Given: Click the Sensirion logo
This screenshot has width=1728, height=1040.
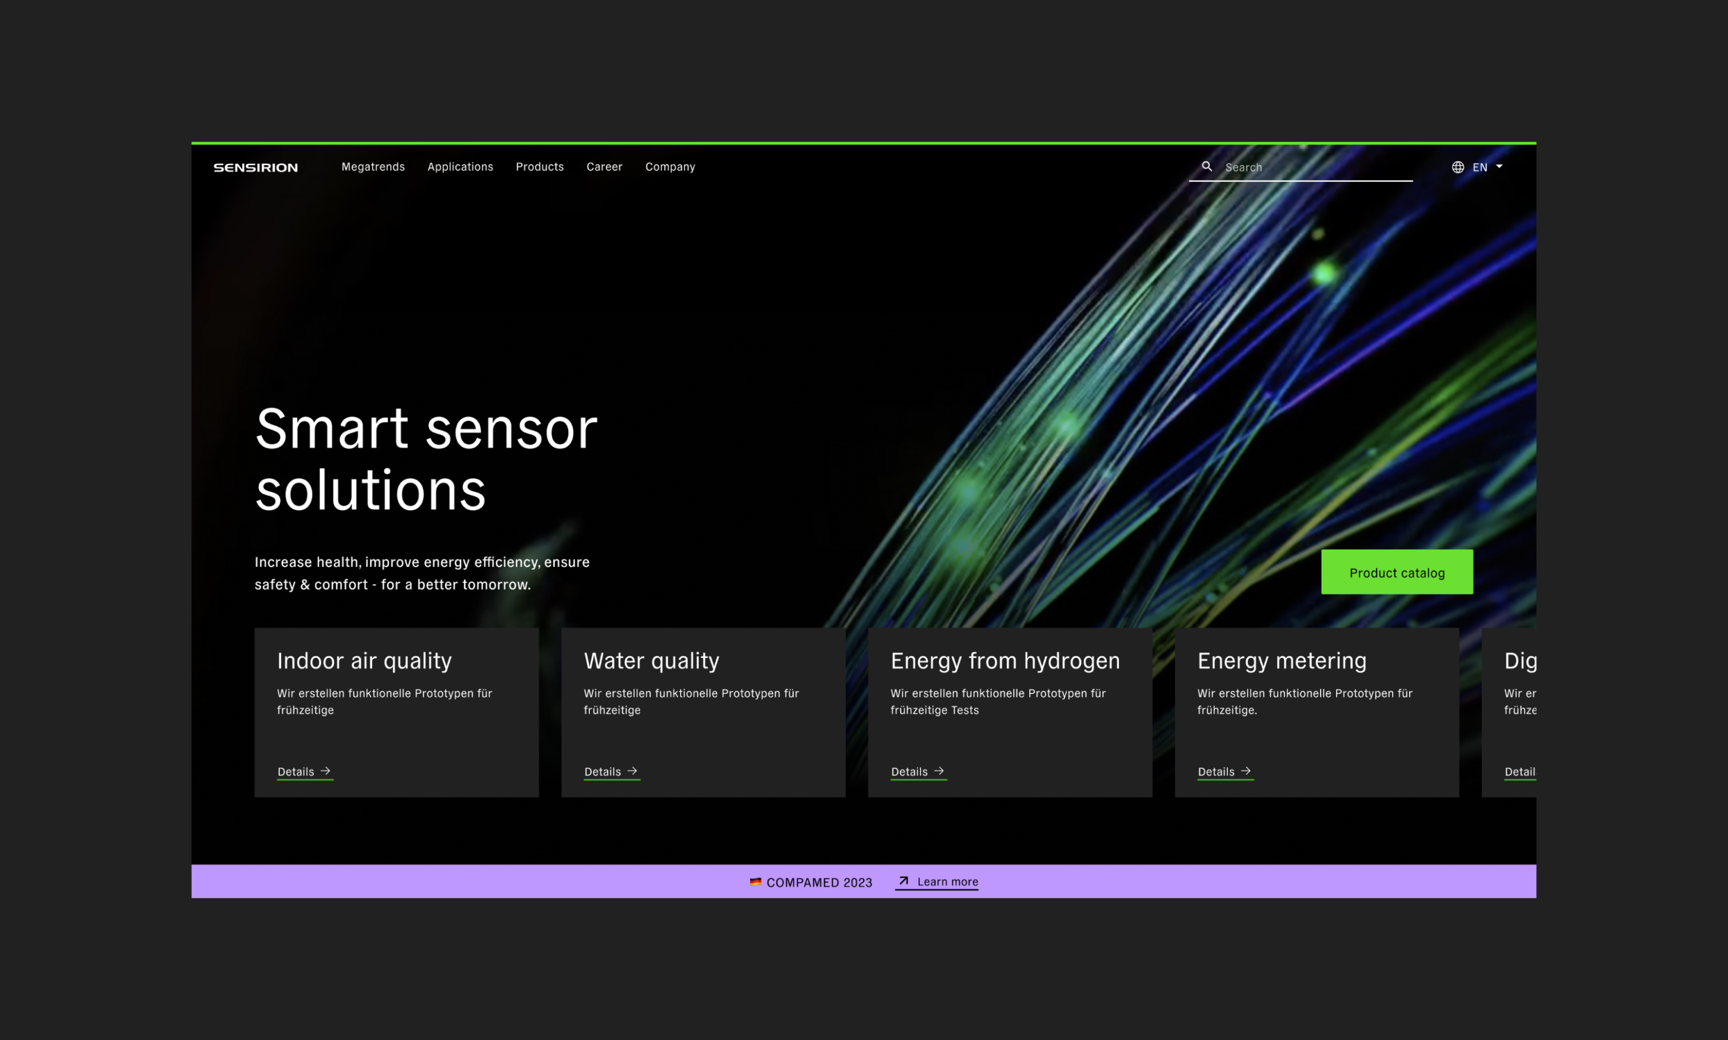Looking at the screenshot, I should (255, 167).
